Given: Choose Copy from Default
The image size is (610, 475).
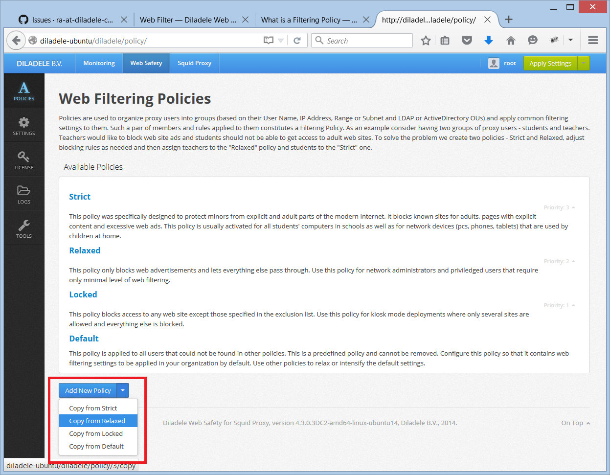Looking at the screenshot, I should click(x=98, y=446).
